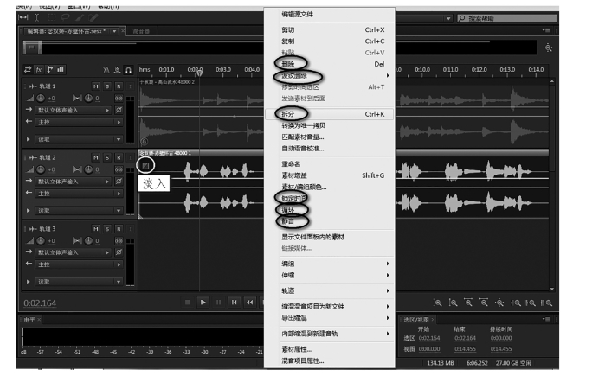This screenshot has height=376, width=592.
Task: Choose 重命名 from the context menu
Action: coord(329,164)
